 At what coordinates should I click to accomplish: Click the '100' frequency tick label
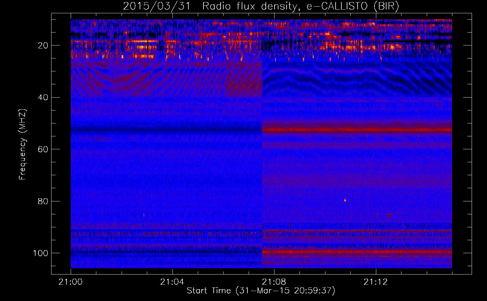tap(41, 253)
